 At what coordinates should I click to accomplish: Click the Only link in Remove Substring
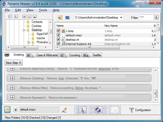coord(61,78)
